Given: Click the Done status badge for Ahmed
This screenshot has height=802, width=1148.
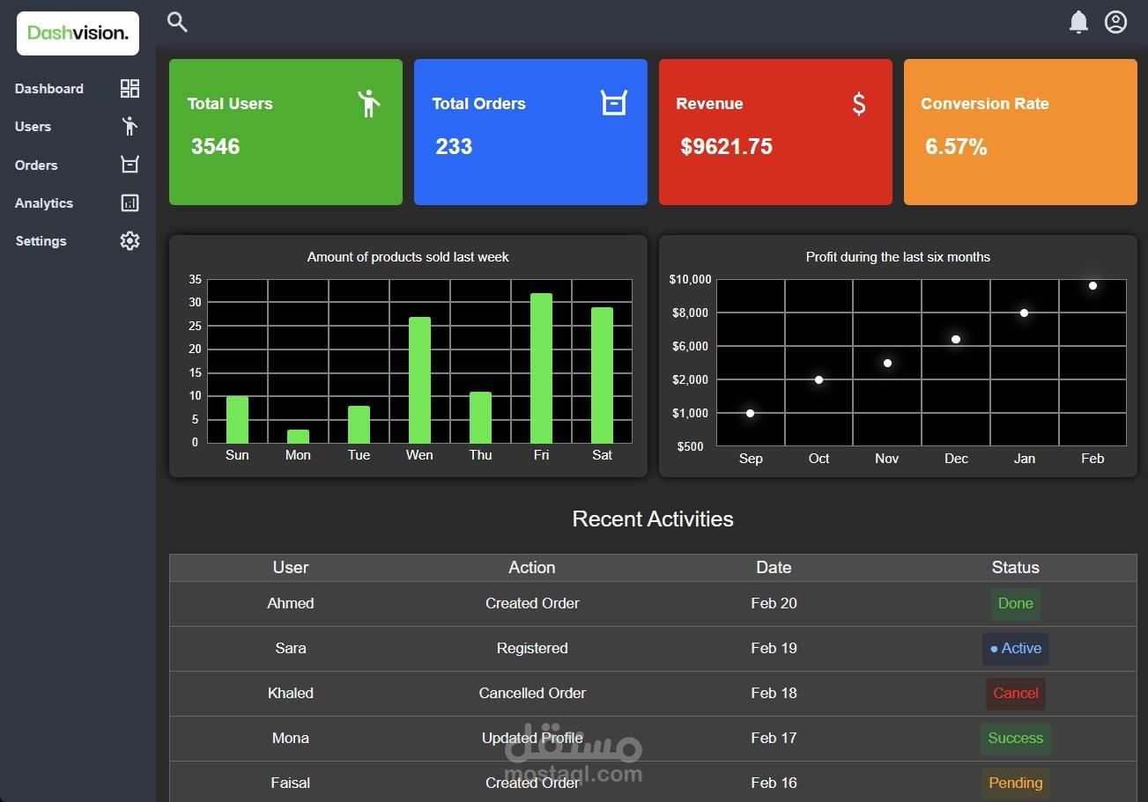Looking at the screenshot, I should (1015, 604).
